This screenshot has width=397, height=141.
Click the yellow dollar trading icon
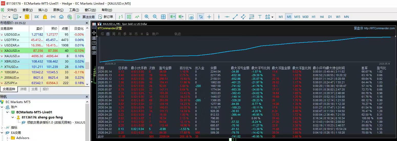(x=27, y=17)
